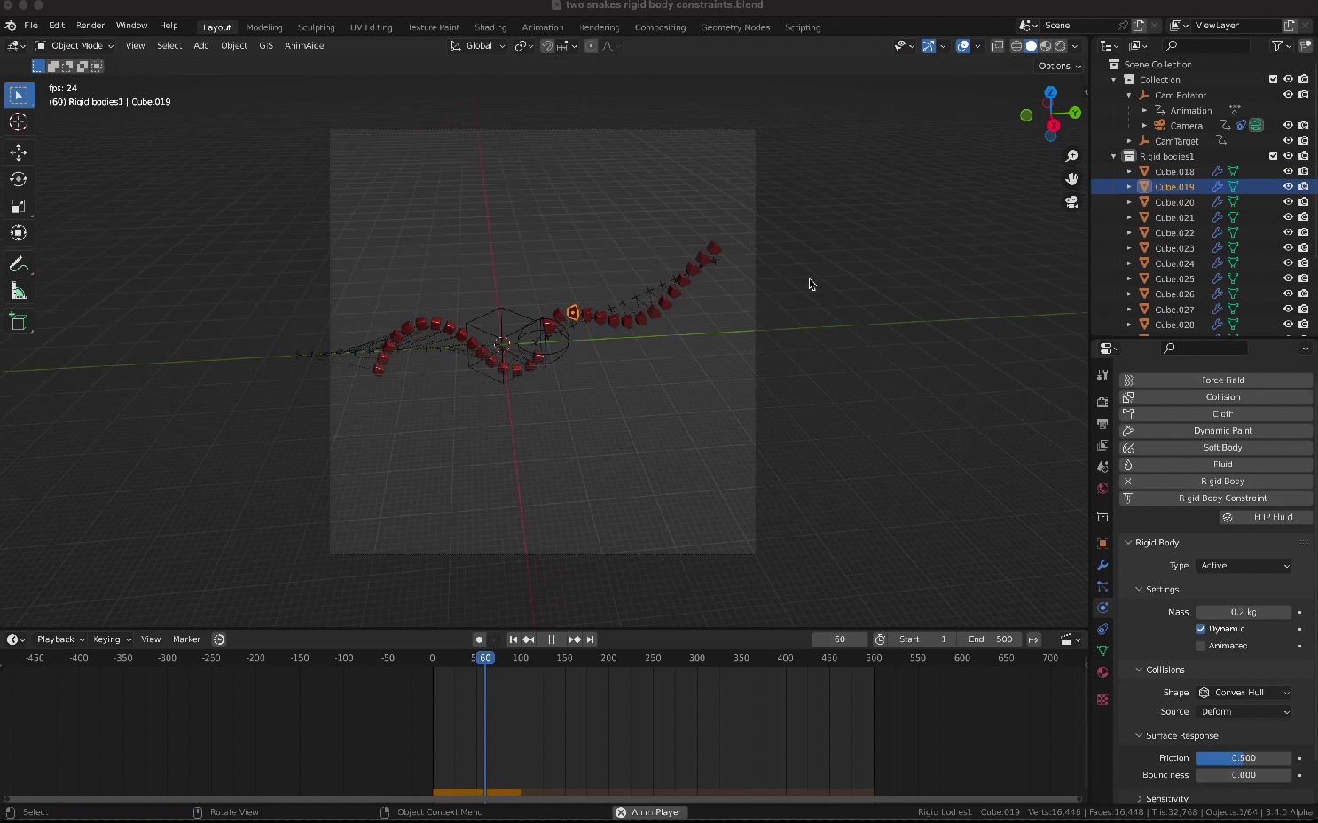1318x823 pixels.
Task: Click the Soft Body button
Action: point(1222,447)
